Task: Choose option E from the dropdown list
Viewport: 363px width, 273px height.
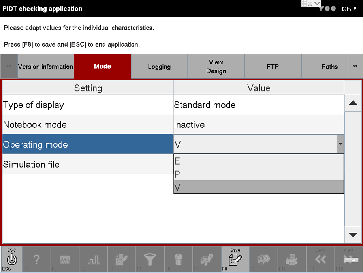Action: point(258,161)
